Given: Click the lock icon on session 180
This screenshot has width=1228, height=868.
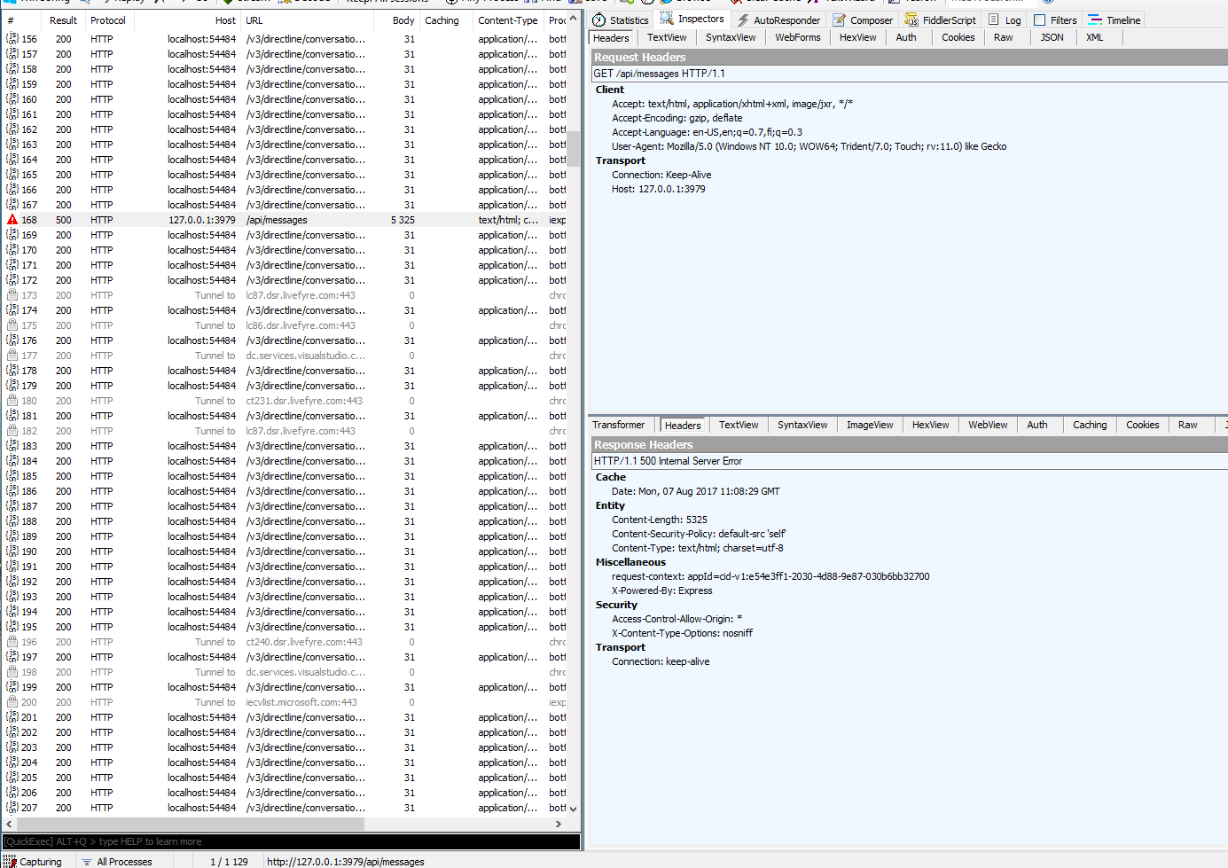Looking at the screenshot, I should click(x=12, y=401).
